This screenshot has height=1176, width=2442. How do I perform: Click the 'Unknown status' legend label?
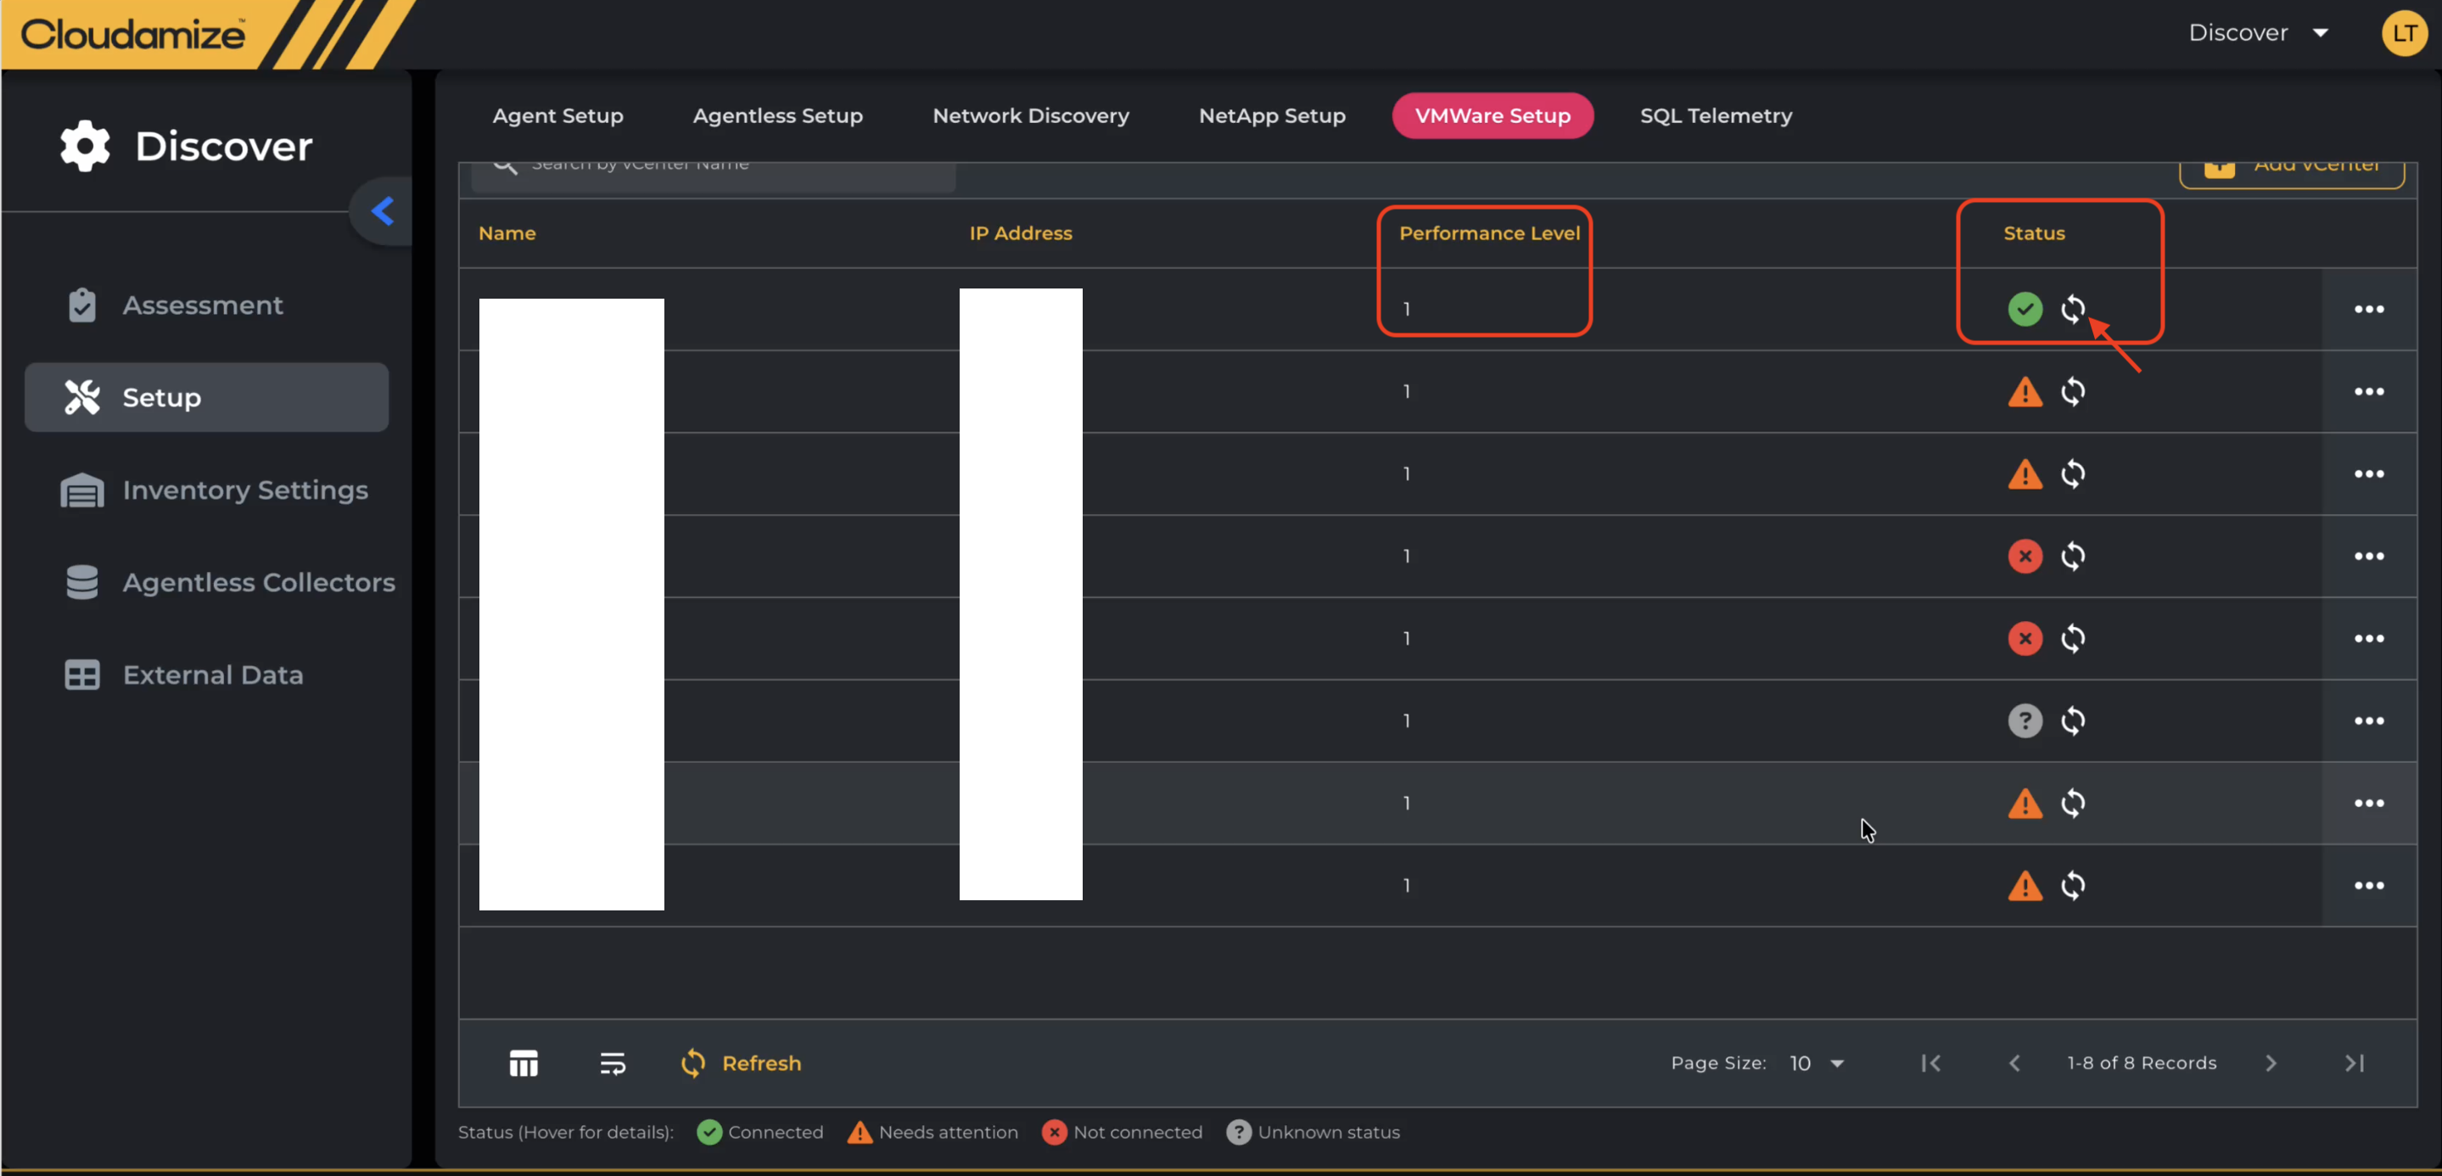1328,1133
